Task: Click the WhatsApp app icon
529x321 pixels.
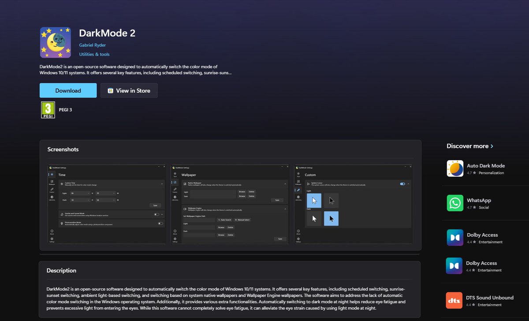Action: tap(455, 203)
